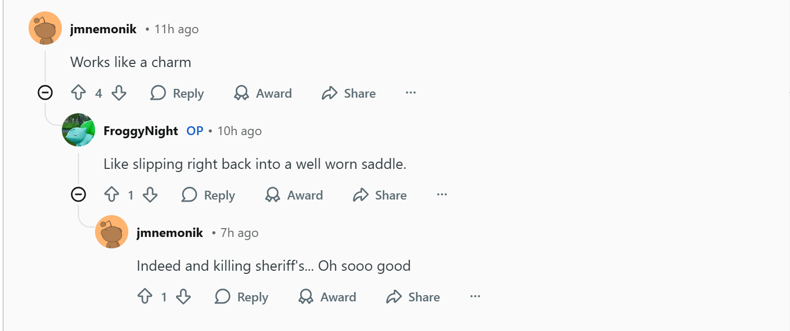The height and width of the screenshot is (331, 790).
Task: Open more options on "Works like a charm"
Action: pos(411,93)
